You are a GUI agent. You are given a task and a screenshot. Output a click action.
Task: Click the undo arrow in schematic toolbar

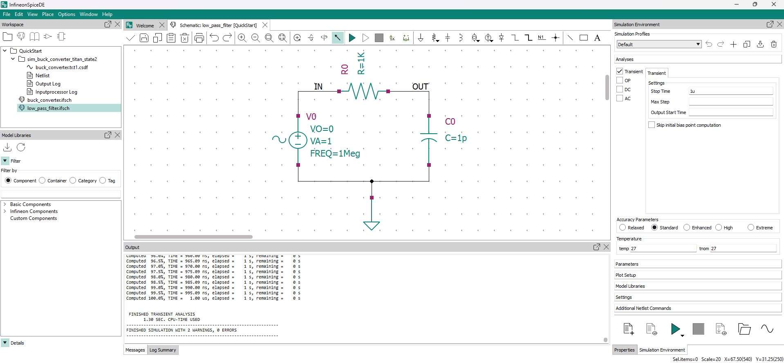point(214,38)
